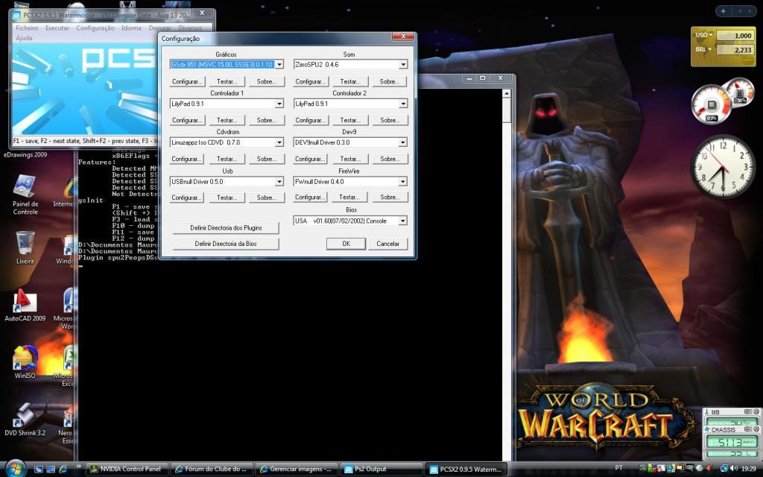Expand the Usb plugin dropdown
763x477 pixels.
[279, 182]
